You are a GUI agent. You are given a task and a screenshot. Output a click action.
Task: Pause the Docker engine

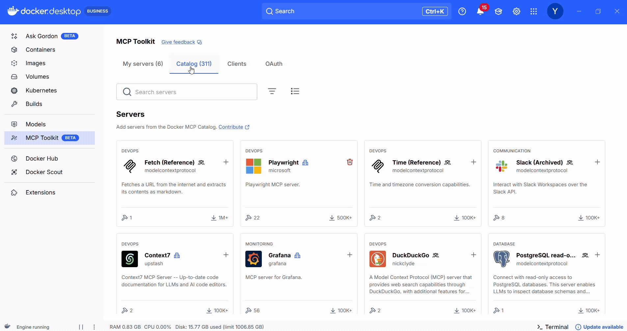tap(81, 327)
